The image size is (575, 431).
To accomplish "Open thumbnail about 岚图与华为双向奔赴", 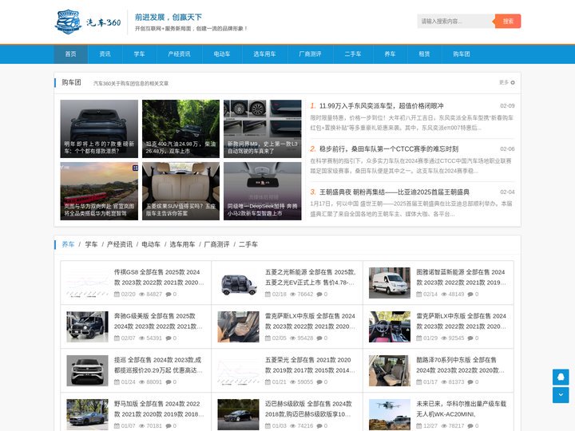I will coord(99,191).
